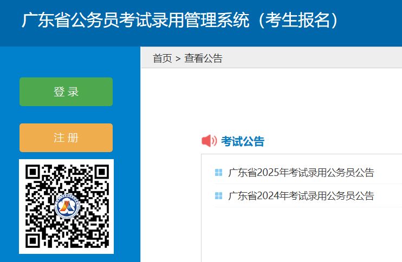Go to 首页 in the breadcrumb

162,58
